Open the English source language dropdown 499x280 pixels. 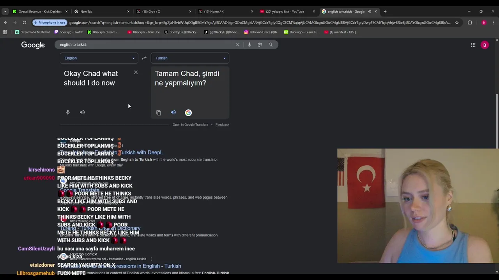pos(99,58)
